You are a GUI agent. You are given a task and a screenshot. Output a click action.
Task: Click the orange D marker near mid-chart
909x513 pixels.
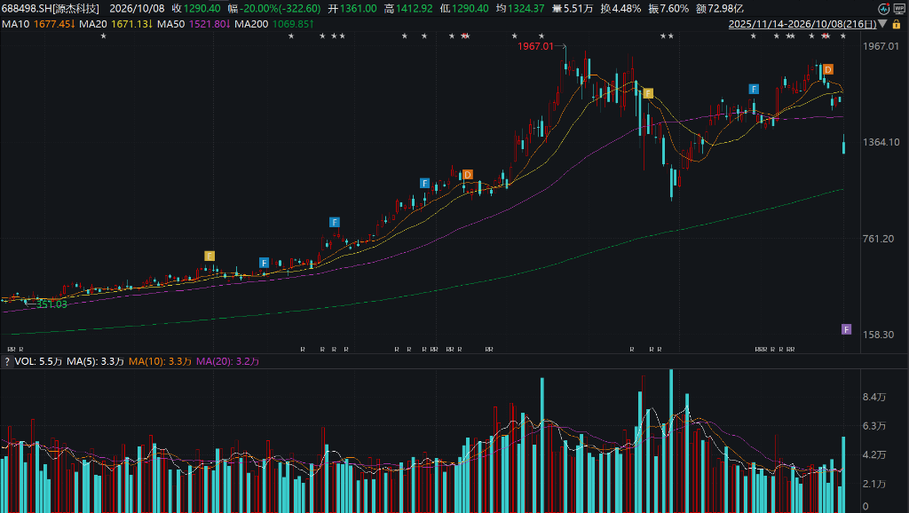[467, 175]
